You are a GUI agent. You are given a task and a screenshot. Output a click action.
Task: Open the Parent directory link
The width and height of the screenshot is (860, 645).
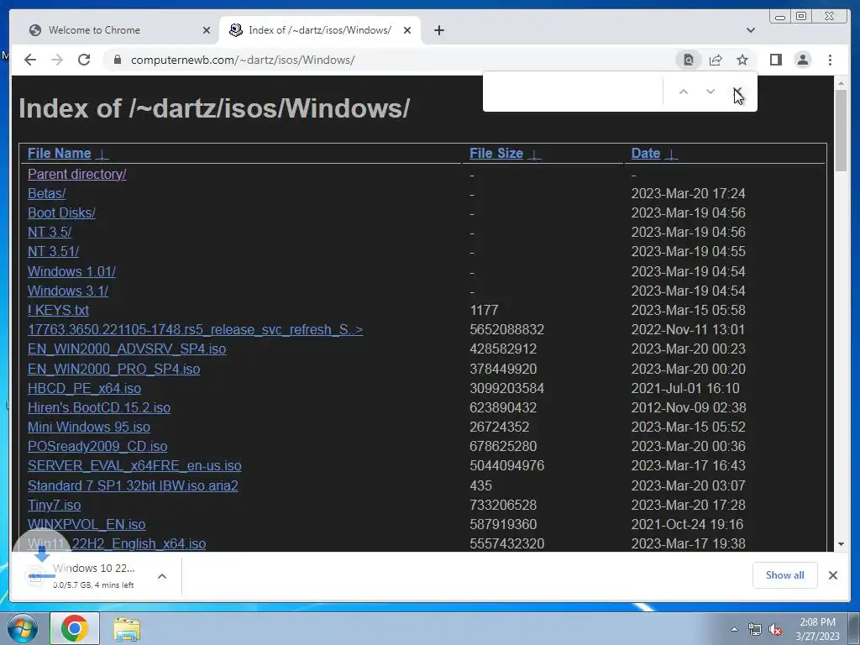76,175
